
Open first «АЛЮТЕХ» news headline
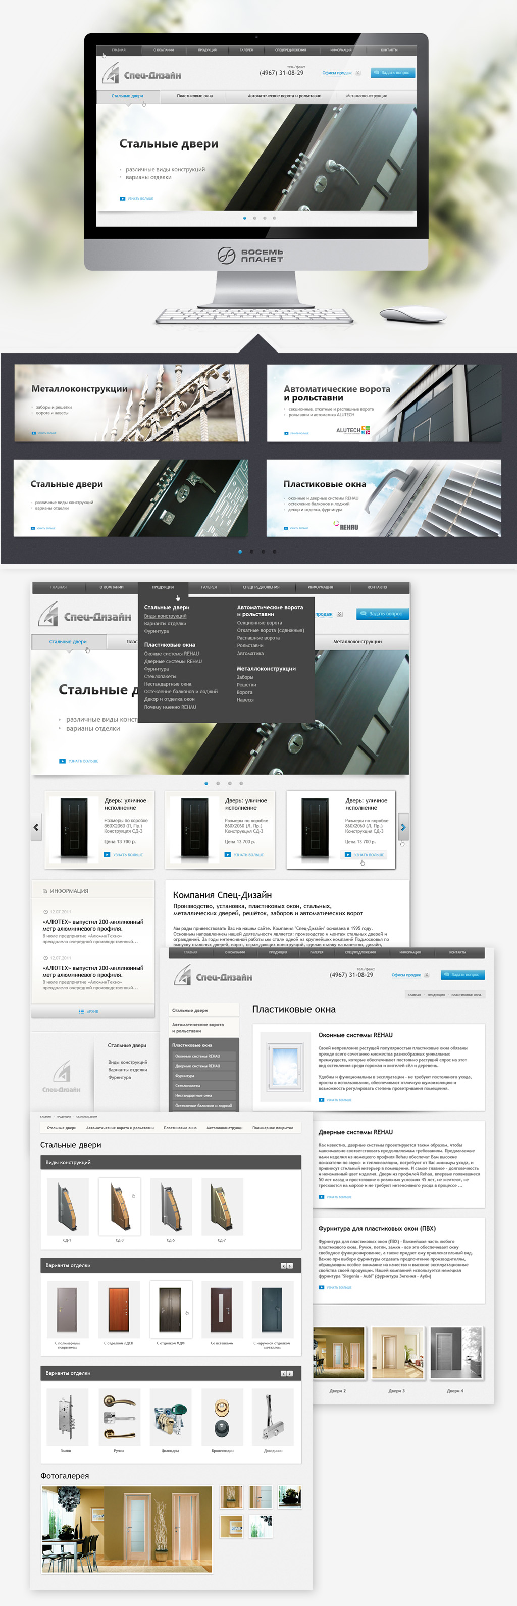(x=93, y=925)
